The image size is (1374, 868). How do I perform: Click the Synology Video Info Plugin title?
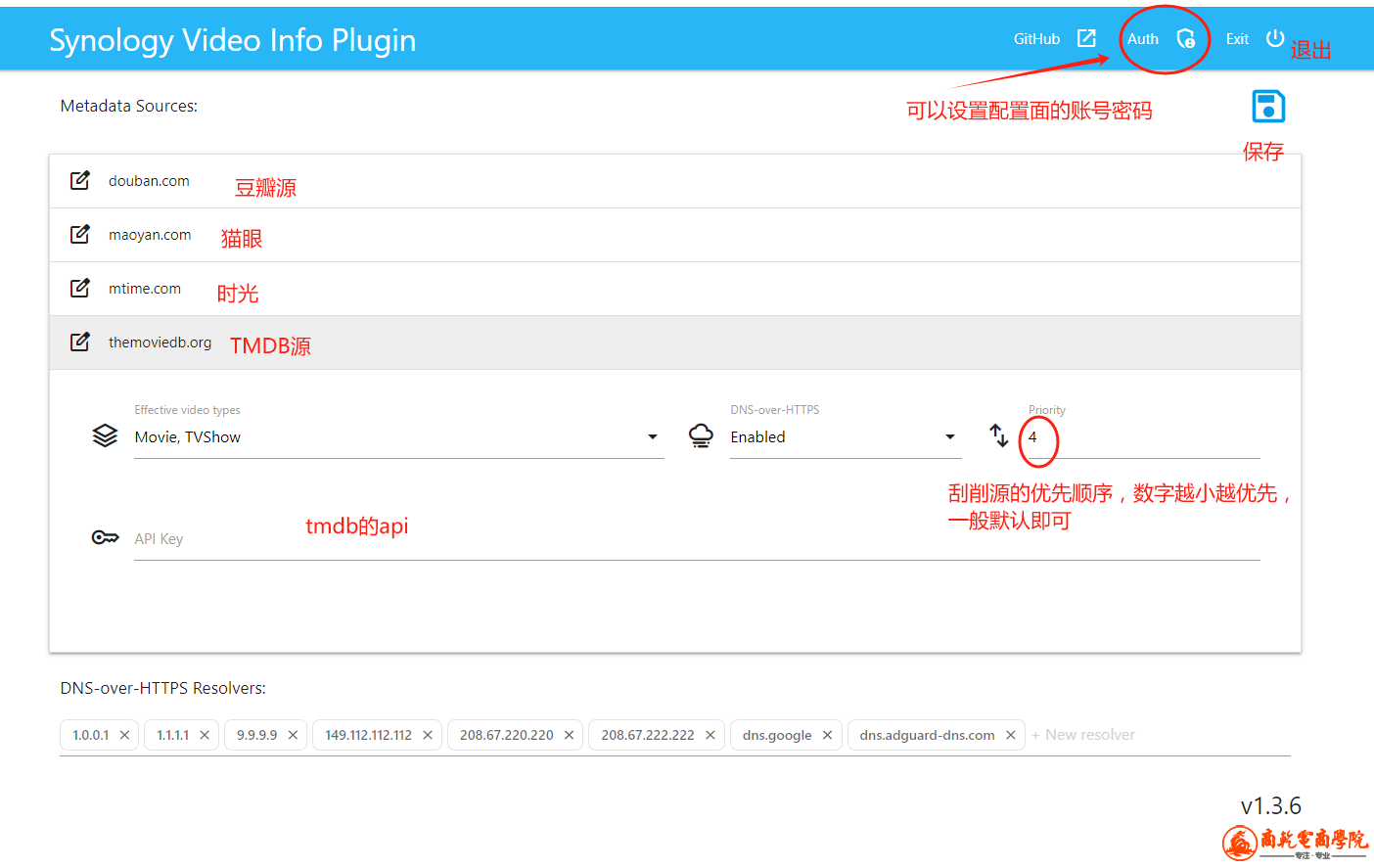[233, 40]
